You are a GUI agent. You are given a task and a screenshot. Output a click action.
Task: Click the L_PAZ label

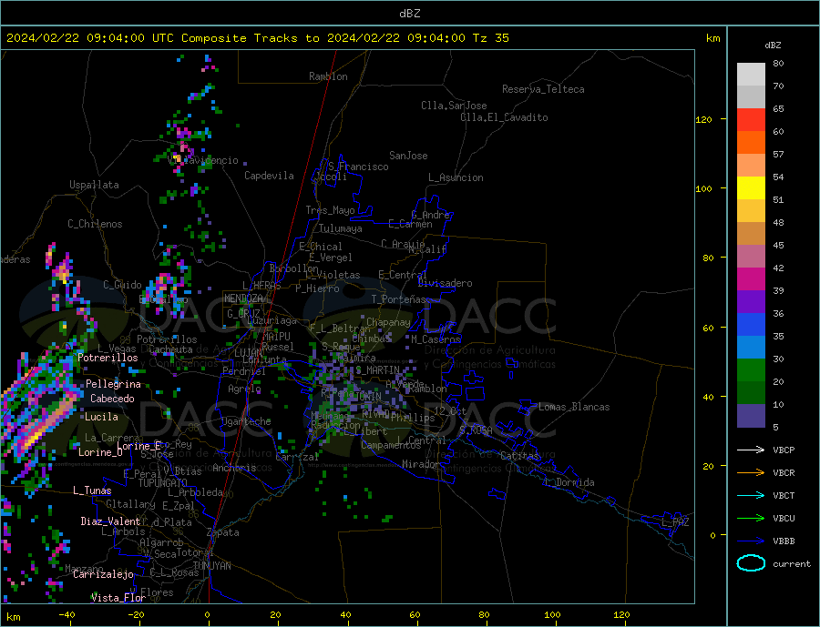tap(675, 522)
